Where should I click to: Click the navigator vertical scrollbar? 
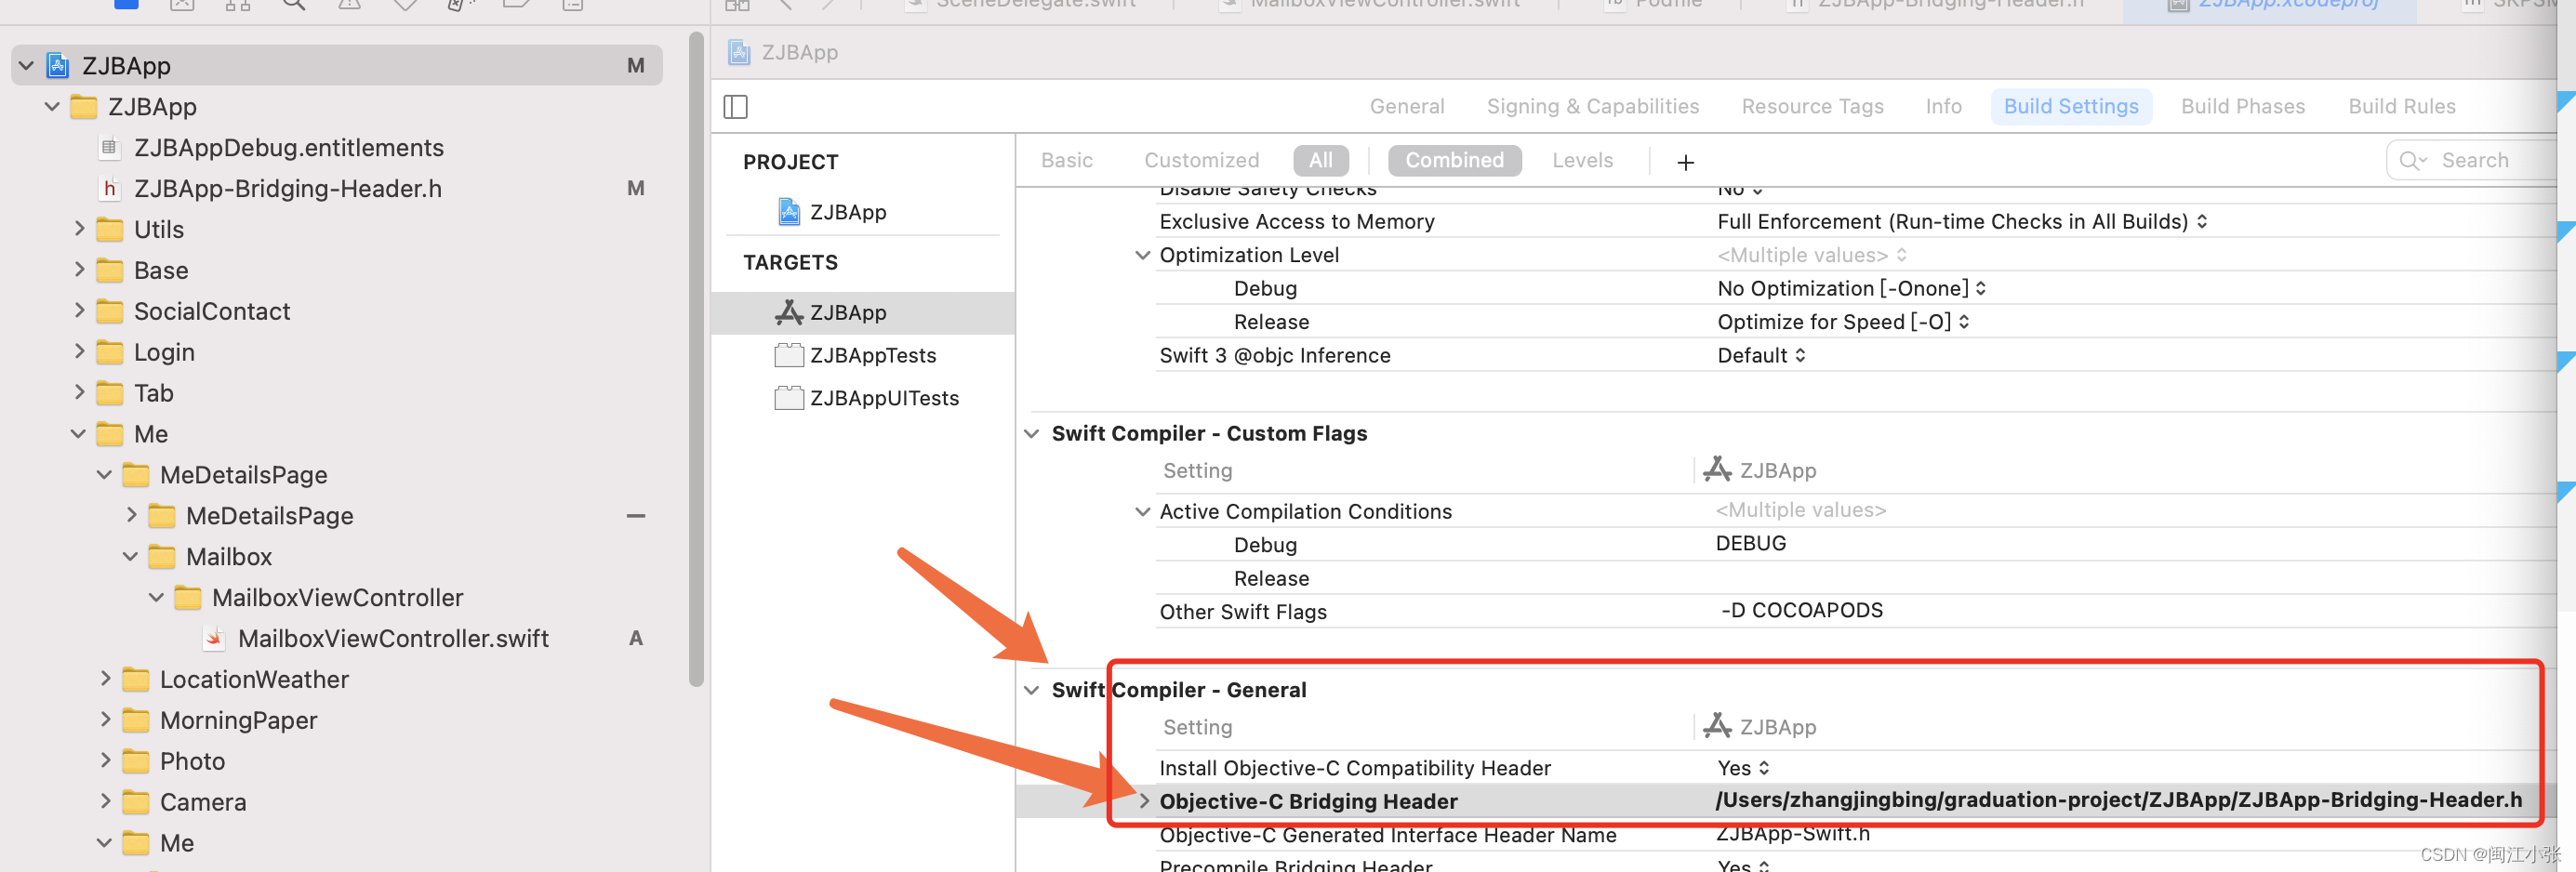click(x=696, y=360)
